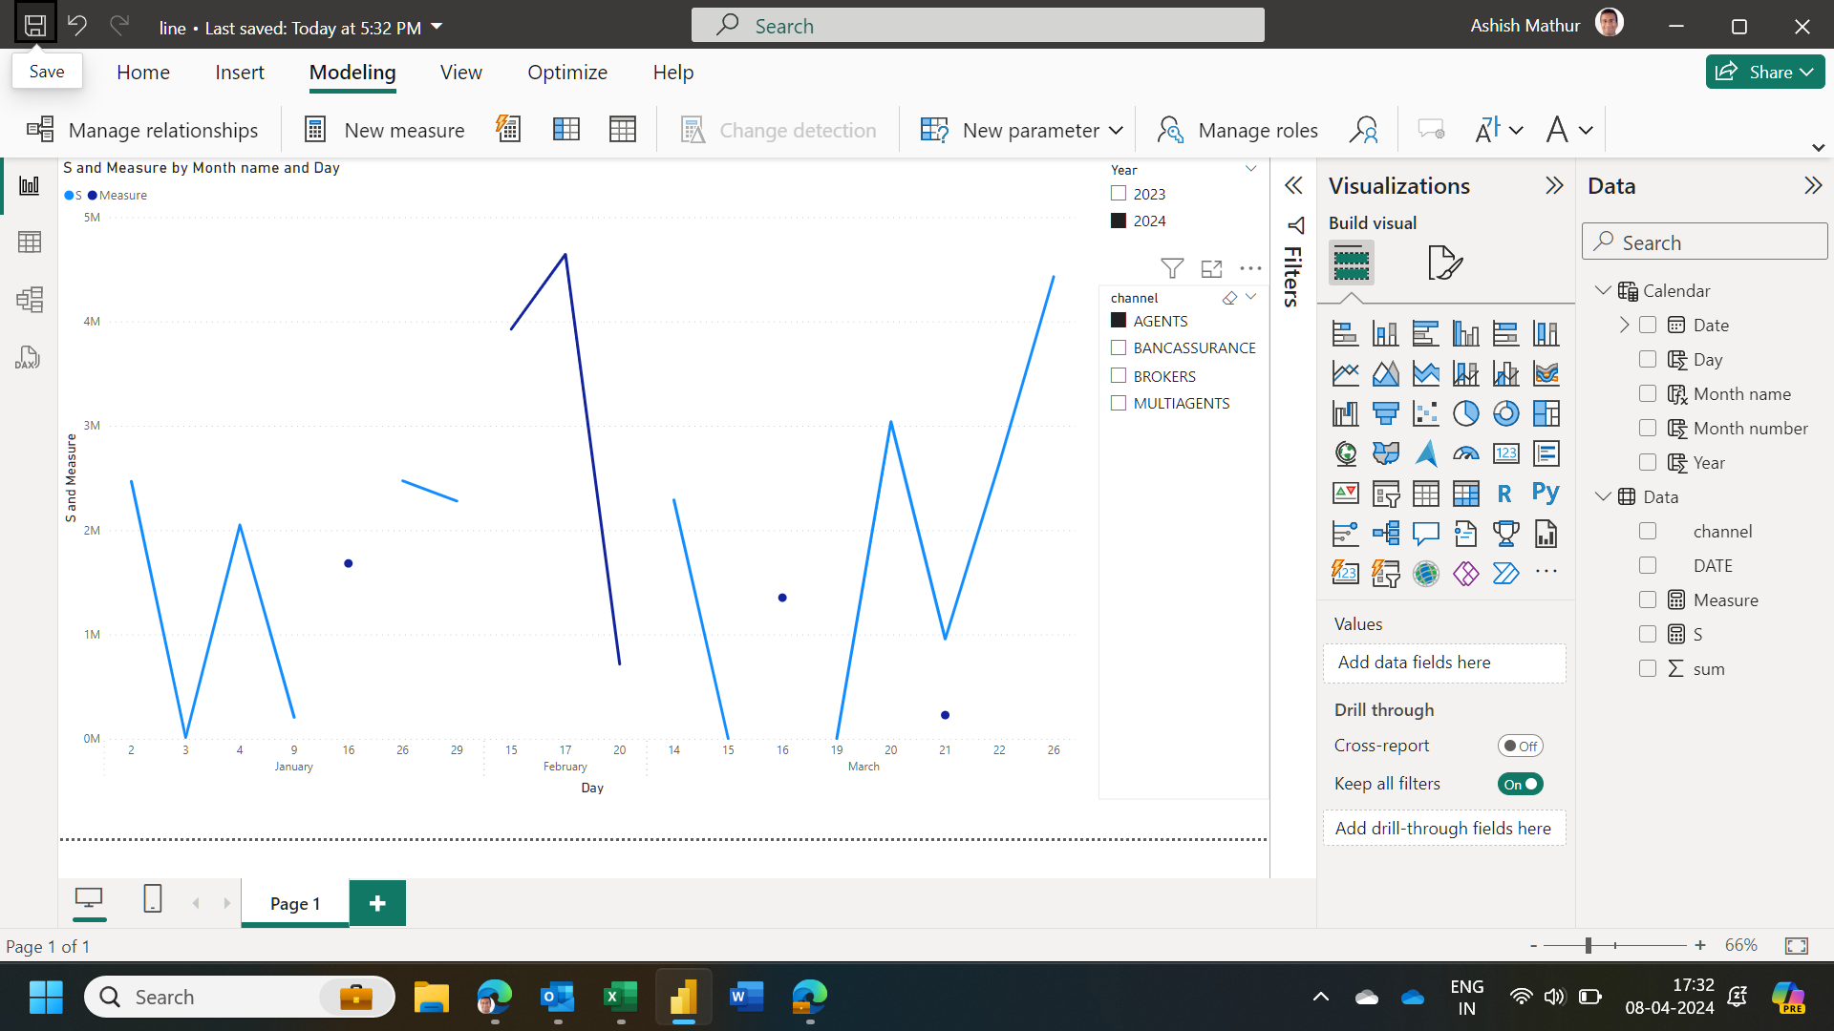This screenshot has height=1031, width=1834.
Task: Click the Manage roles button
Action: tap(1237, 130)
